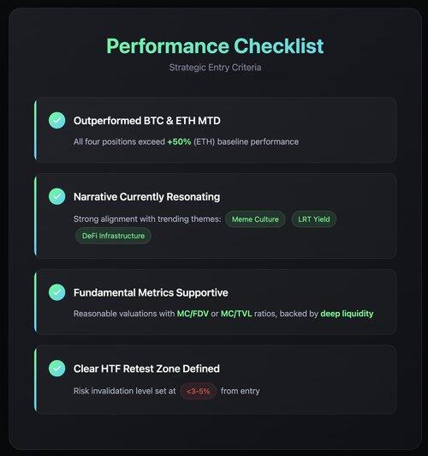Click the Outperformed BTC & ETH MTD heading

click(x=147, y=121)
